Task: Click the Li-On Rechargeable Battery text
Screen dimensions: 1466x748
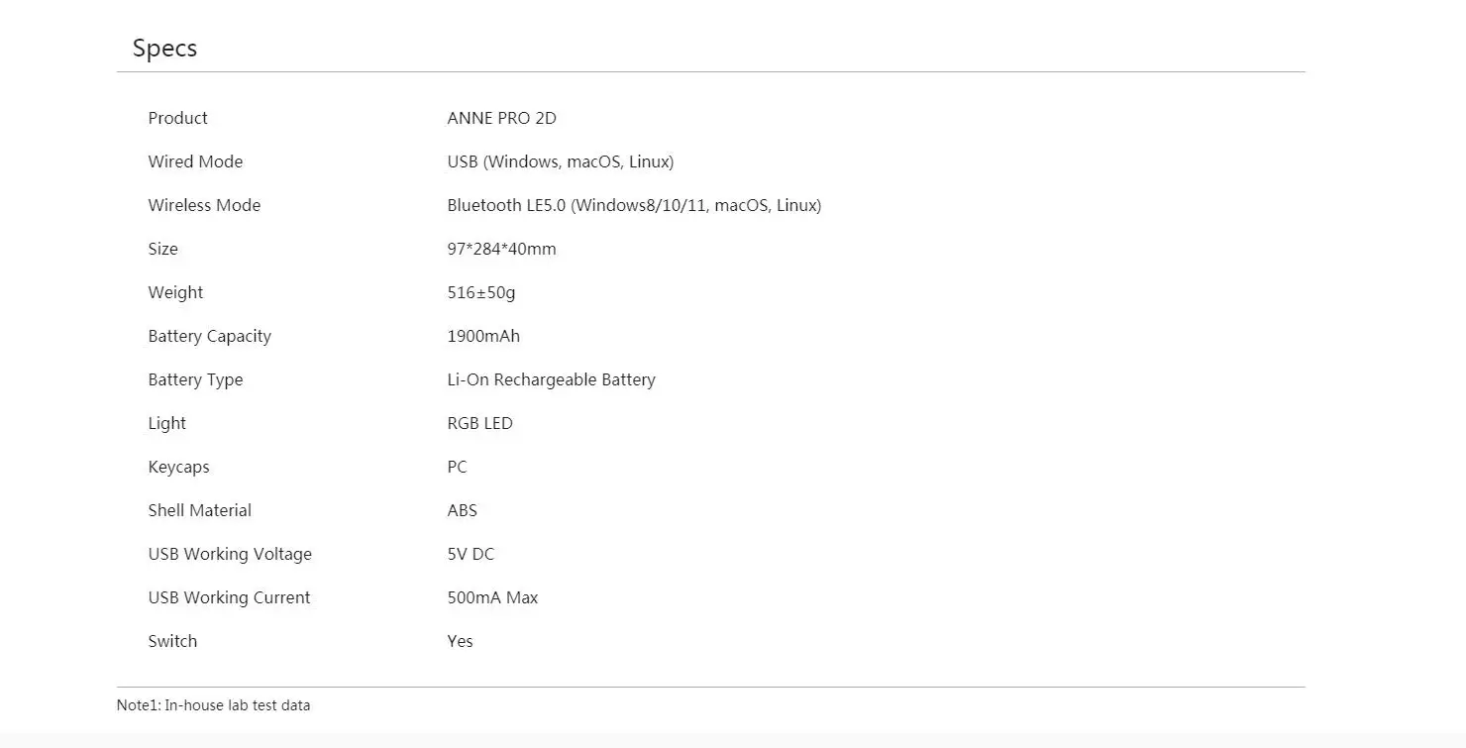Action: (x=551, y=379)
